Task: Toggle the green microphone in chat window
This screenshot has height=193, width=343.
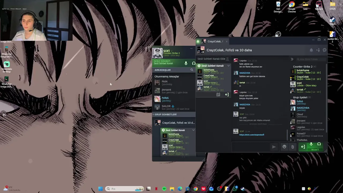Action: (311, 144)
